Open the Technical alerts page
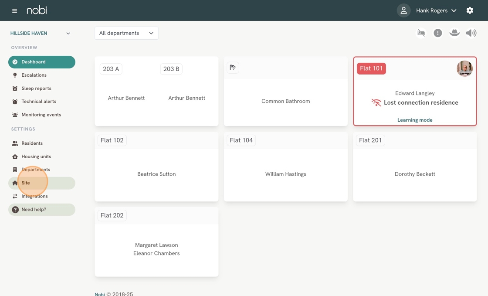Viewport: 488px width, 296px height. 39,102
